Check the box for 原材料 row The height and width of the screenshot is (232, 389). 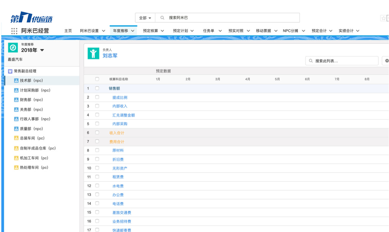tap(97, 150)
